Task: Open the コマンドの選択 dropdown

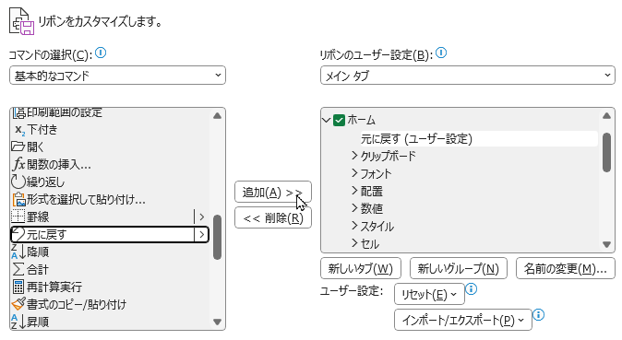Action: (117, 76)
